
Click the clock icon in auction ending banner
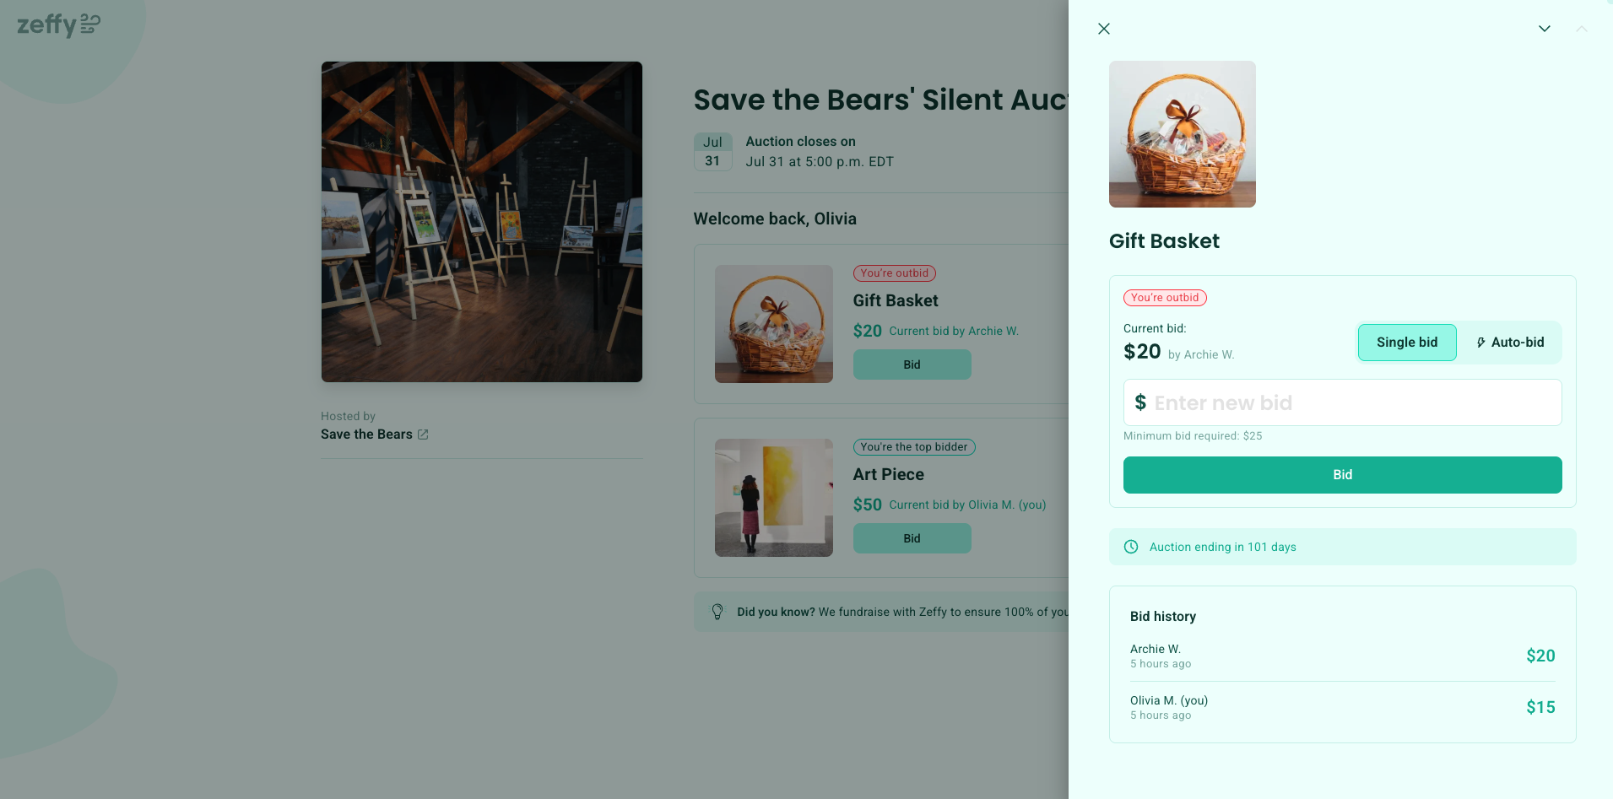pos(1131,547)
